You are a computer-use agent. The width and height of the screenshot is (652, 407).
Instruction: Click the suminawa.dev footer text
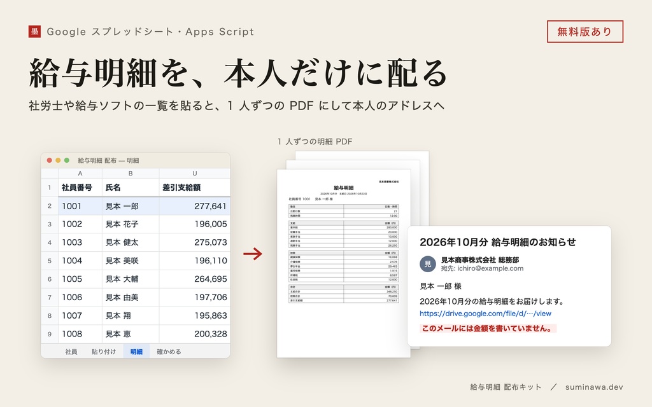(594, 387)
